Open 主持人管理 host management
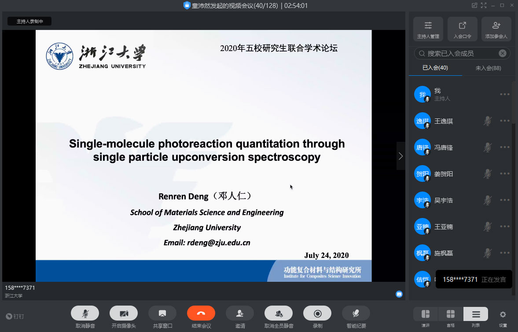The height and width of the screenshot is (332, 518). point(428,29)
